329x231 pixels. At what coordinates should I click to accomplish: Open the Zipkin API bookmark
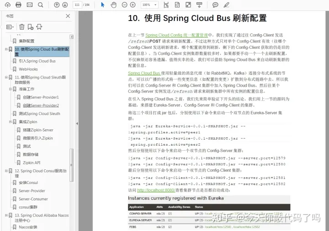point(32,163)
